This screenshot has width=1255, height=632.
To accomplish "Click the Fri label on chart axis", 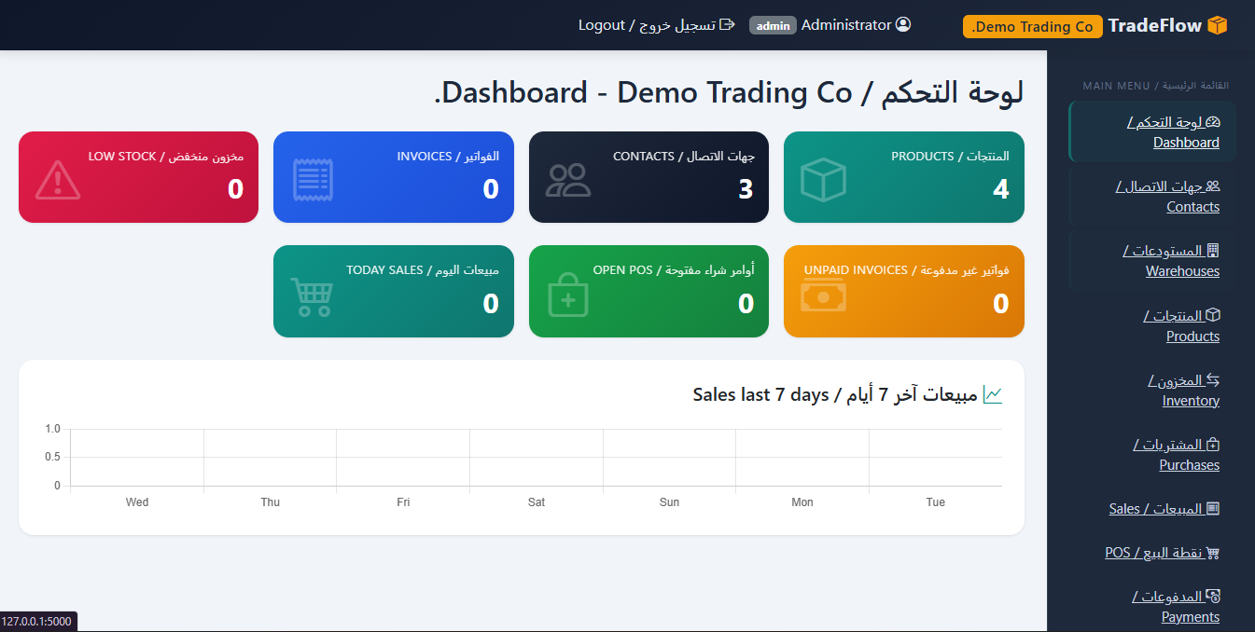I will click(403, 502).
